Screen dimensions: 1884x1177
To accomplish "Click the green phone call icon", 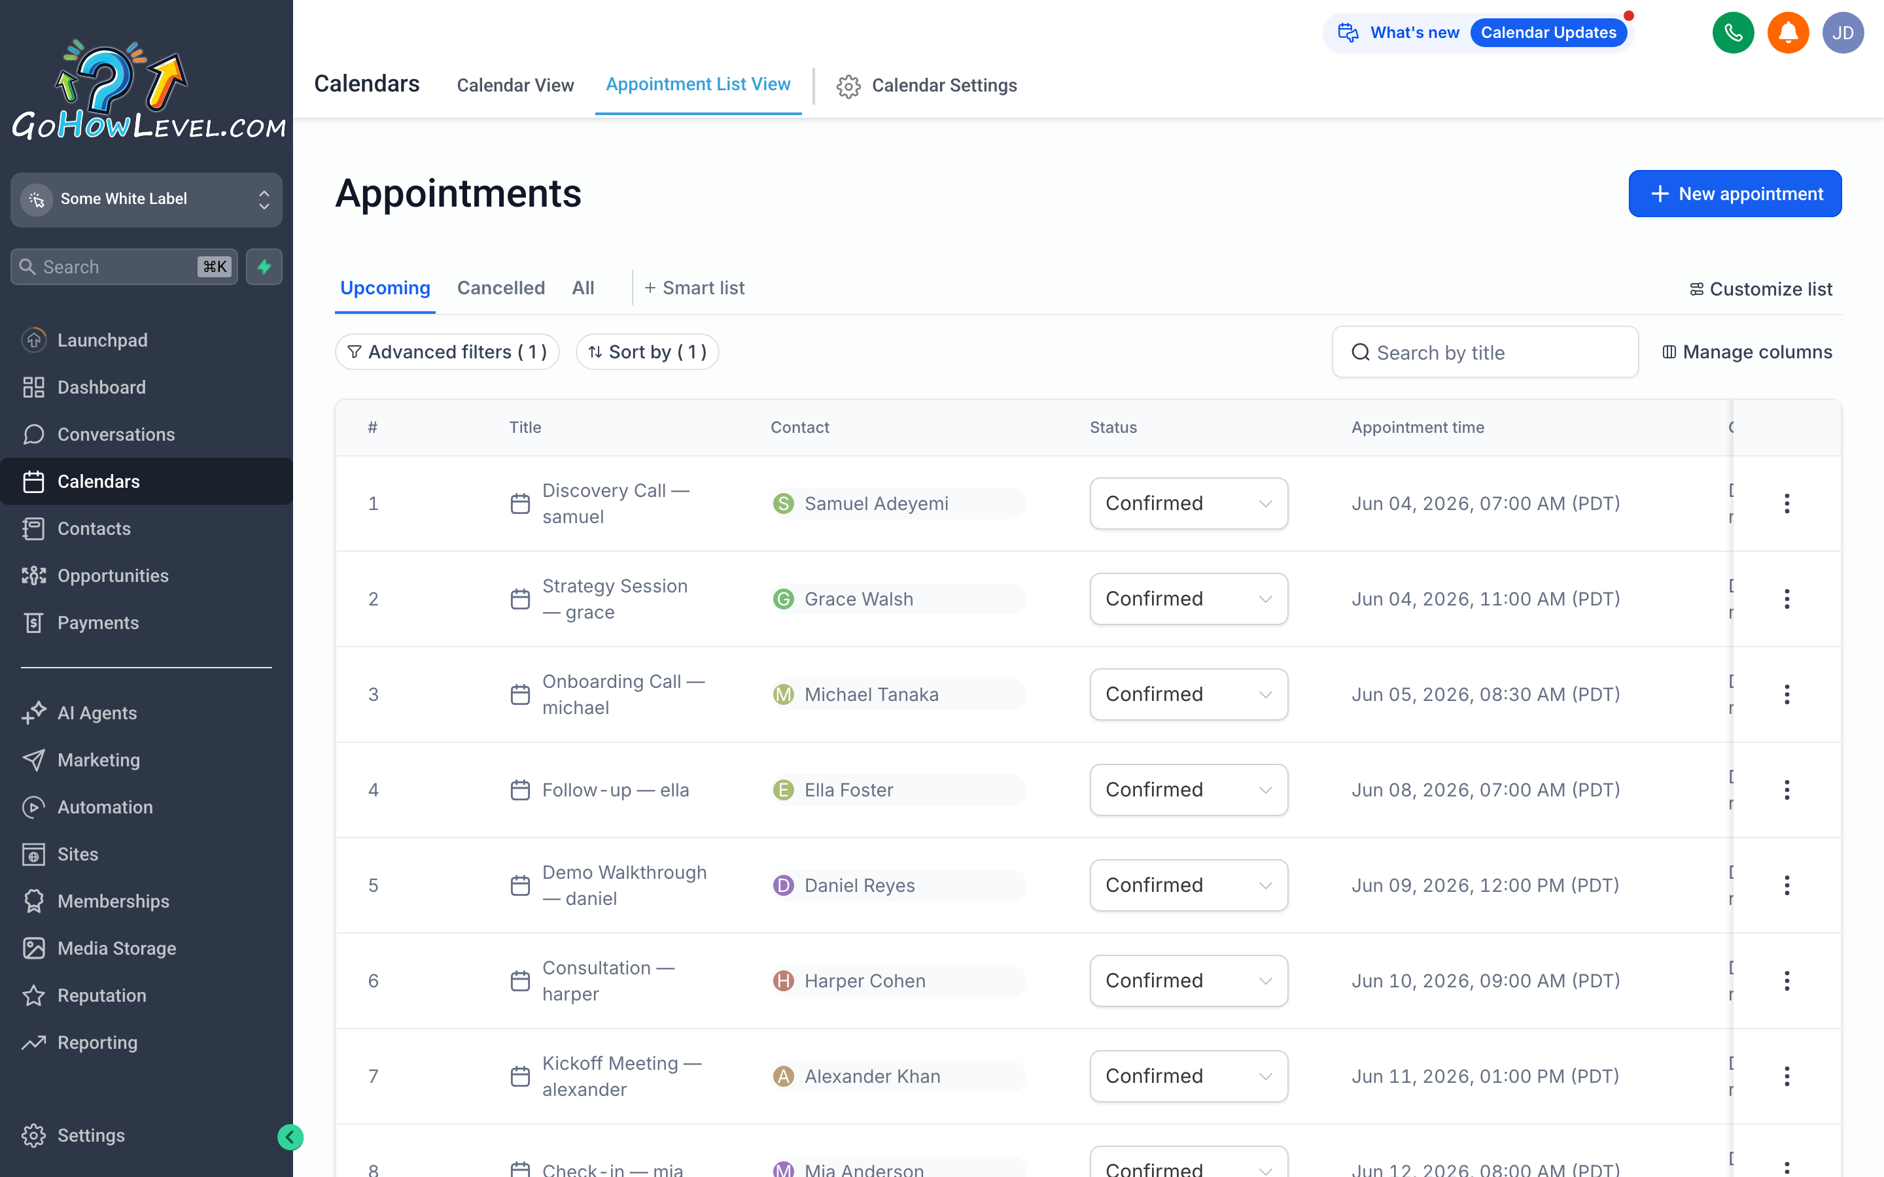I will [1733, 33].
